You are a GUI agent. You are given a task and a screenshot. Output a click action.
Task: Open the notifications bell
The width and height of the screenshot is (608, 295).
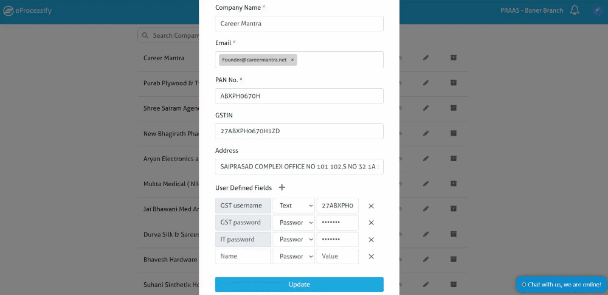[575, 10]
